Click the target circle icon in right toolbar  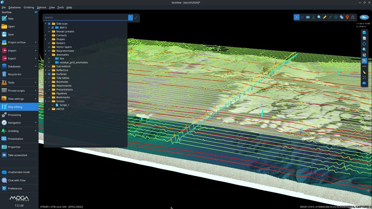coord(364,44)
